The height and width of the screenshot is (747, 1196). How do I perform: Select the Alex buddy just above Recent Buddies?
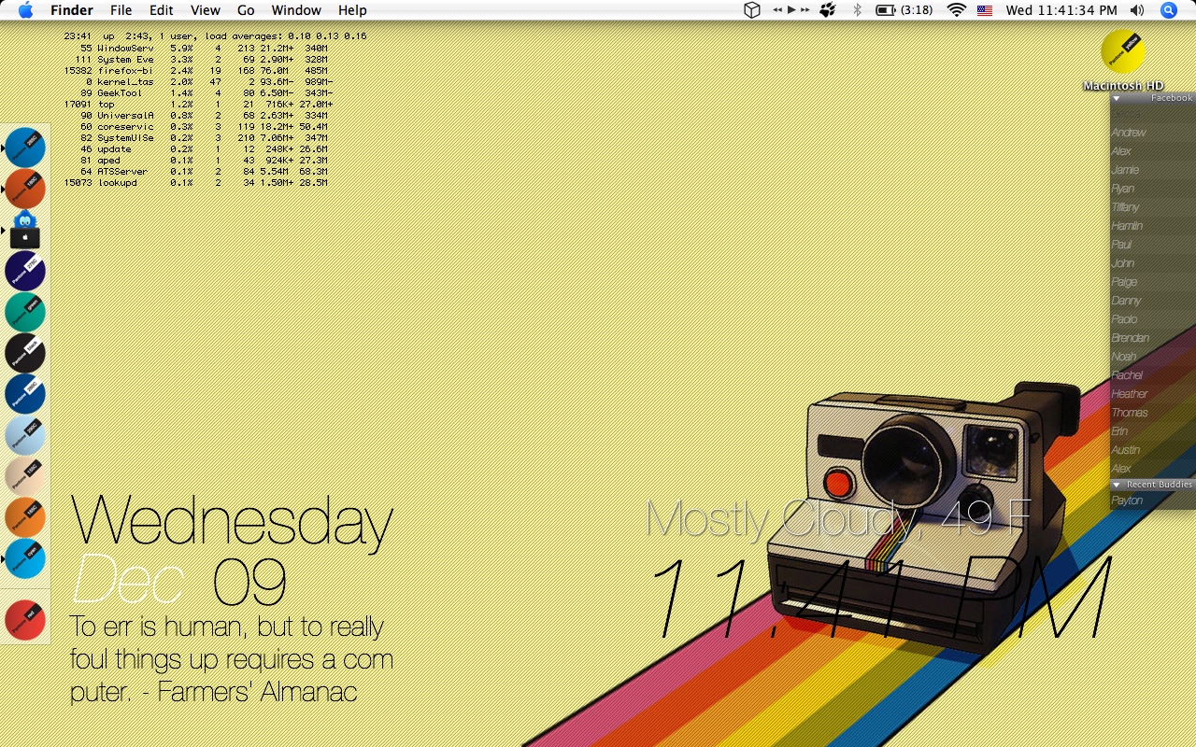pyautogui.click(x=1153, y=469)
